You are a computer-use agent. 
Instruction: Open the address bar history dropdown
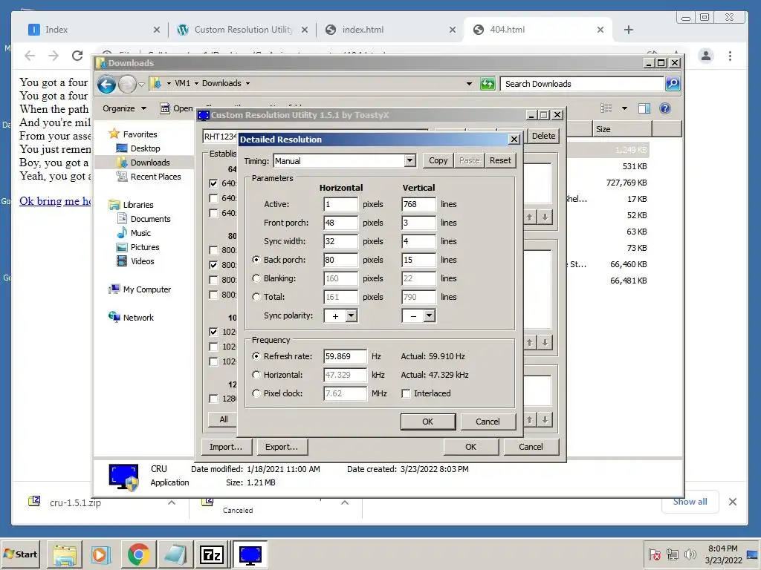tap(469, 84)
